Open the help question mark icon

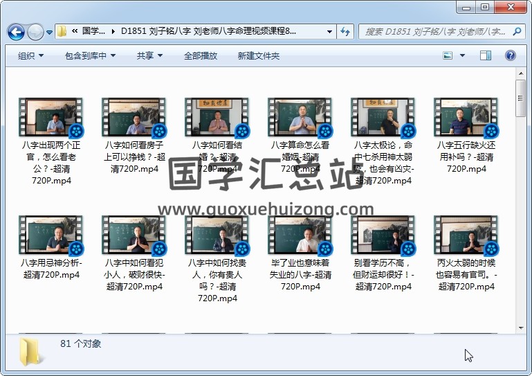(x=510, y=55)
